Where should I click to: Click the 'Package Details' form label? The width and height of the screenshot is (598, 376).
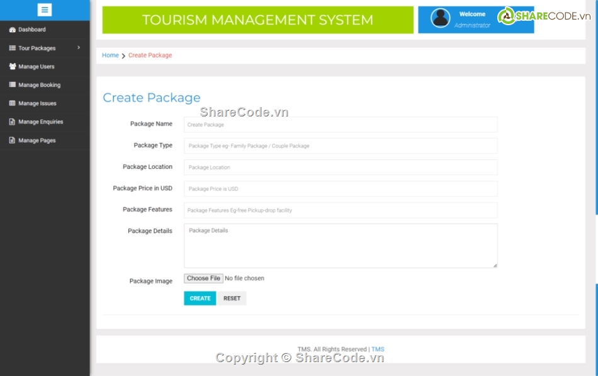pos(150,231)
